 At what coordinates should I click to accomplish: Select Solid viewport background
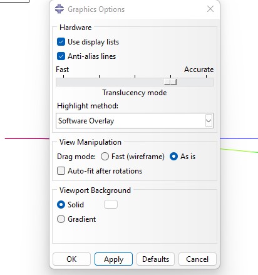(x=61, y=204)
